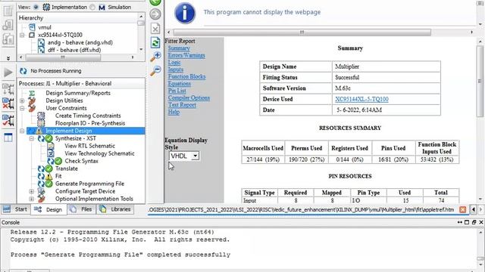Viewport: 485px width, 272px height.
Task: Click Generate Programming File status icon
Action: tap(48, 184)
